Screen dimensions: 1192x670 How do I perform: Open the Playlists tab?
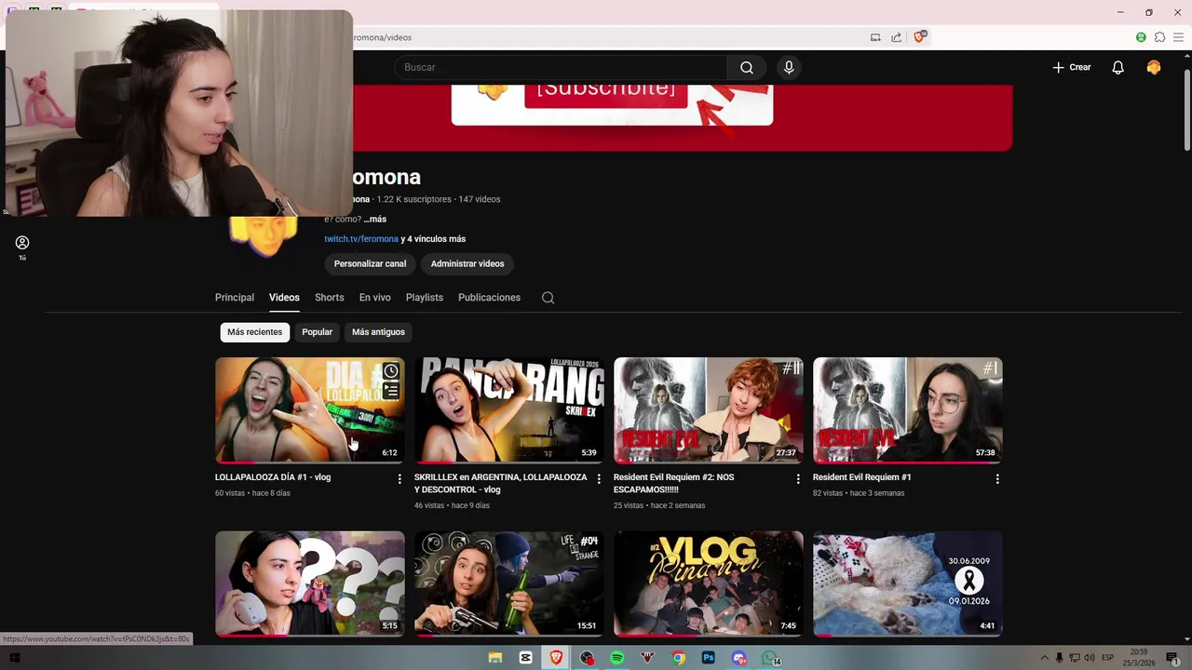tap(424, 298)
